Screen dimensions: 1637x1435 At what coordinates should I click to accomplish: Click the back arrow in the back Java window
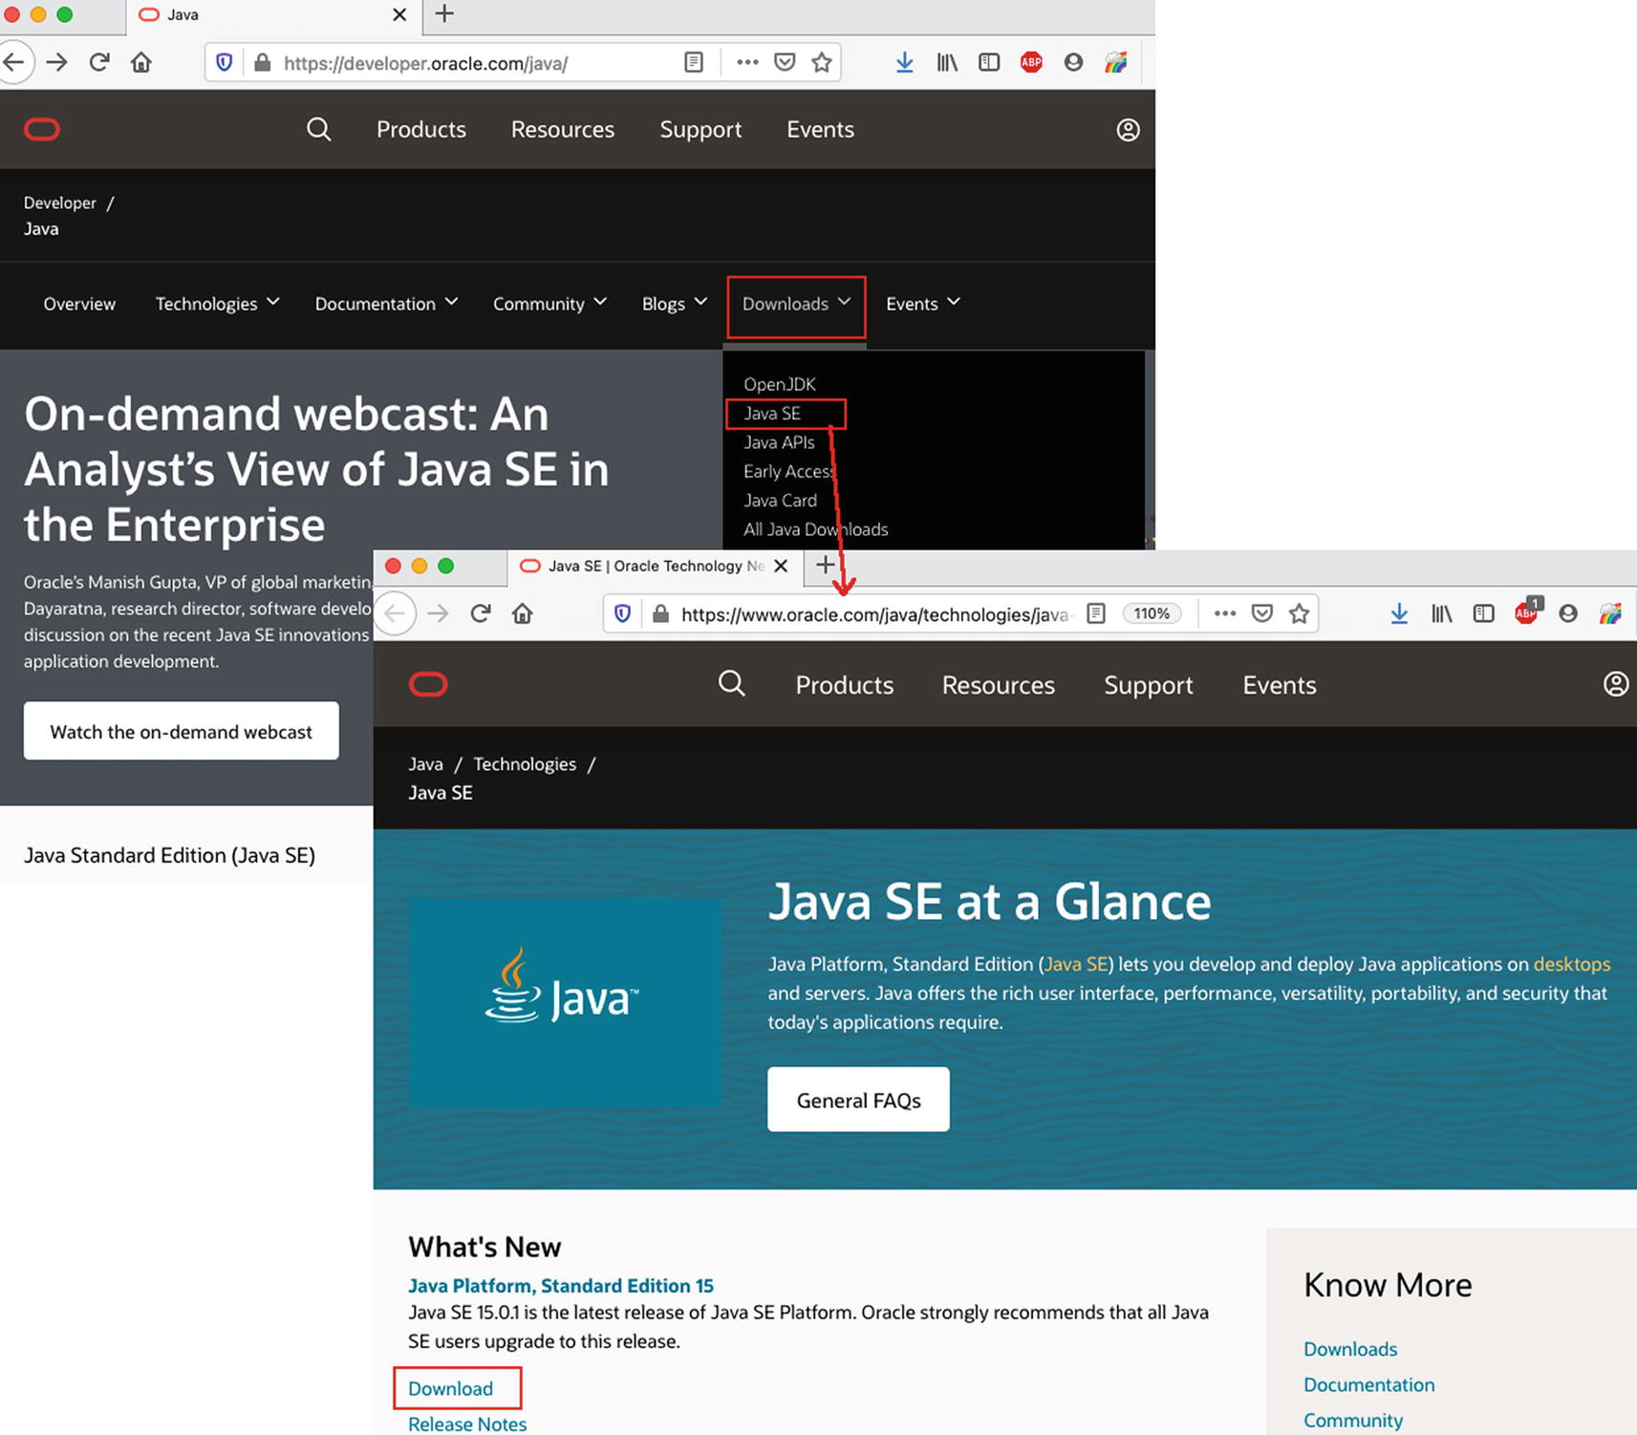tap(13, 62)
